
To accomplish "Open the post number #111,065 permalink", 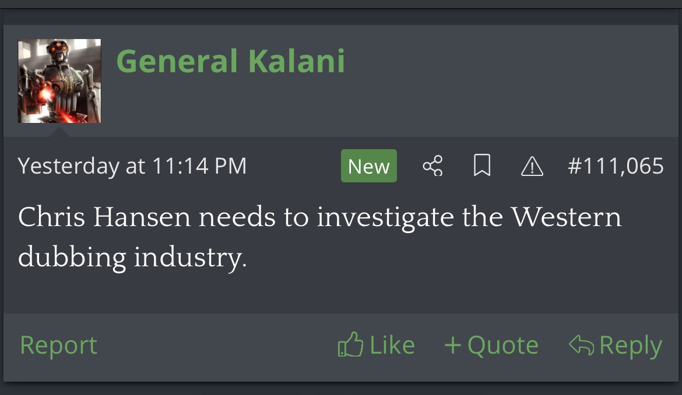I will 616,167.
